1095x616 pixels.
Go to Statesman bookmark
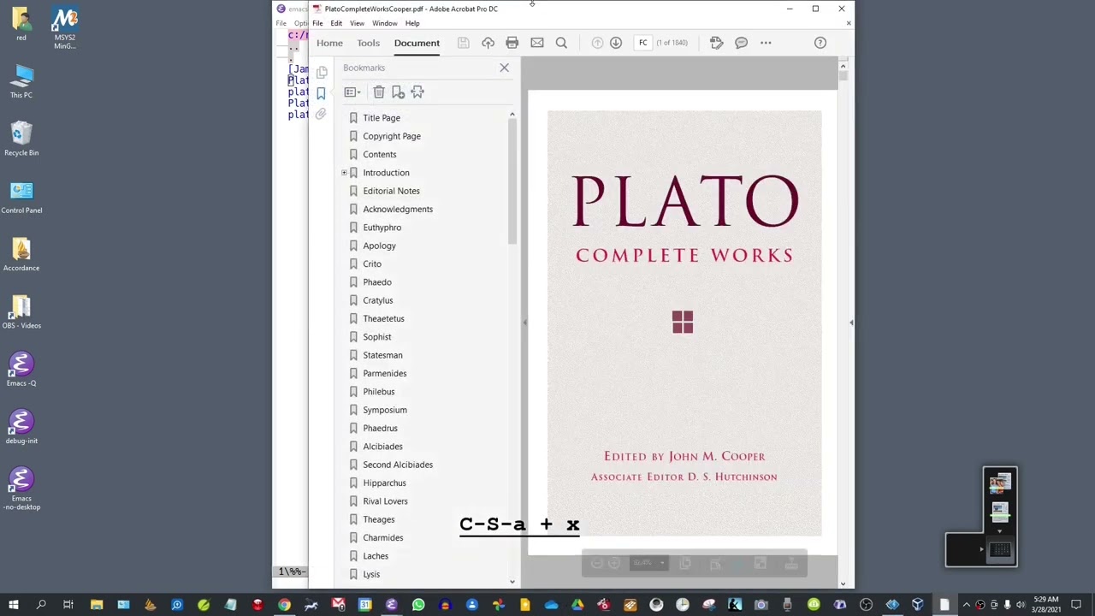[382, 355]
